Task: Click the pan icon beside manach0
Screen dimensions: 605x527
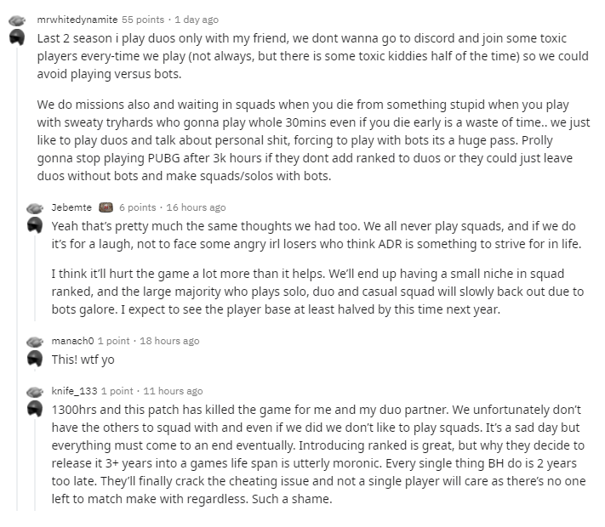Action: (34, 341)
